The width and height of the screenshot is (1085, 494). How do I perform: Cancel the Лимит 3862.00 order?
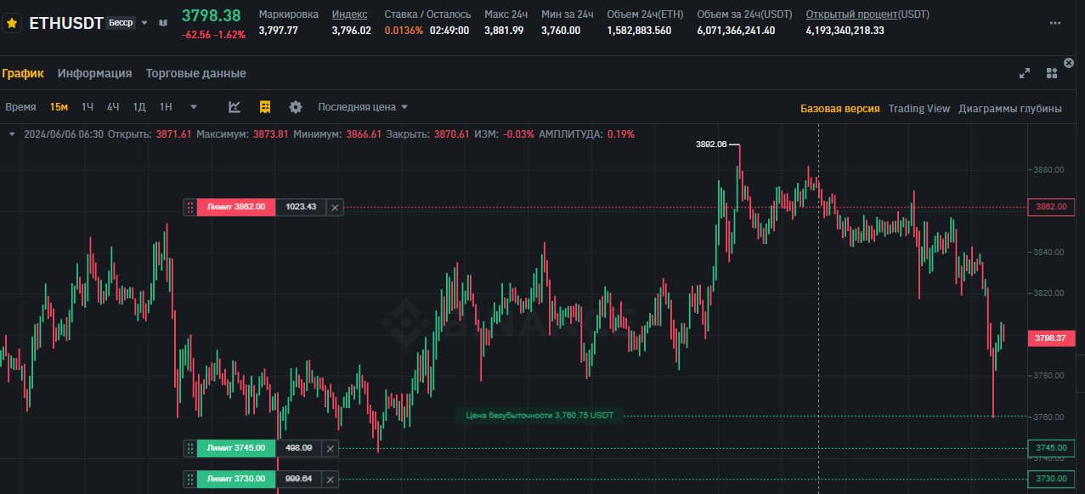pos(334,207)
